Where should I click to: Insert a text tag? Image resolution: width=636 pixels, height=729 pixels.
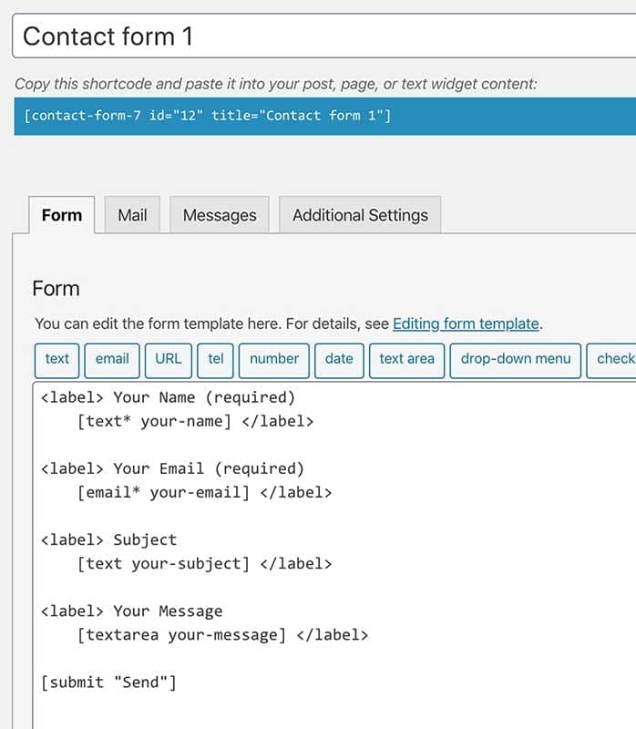pos(56,361)
